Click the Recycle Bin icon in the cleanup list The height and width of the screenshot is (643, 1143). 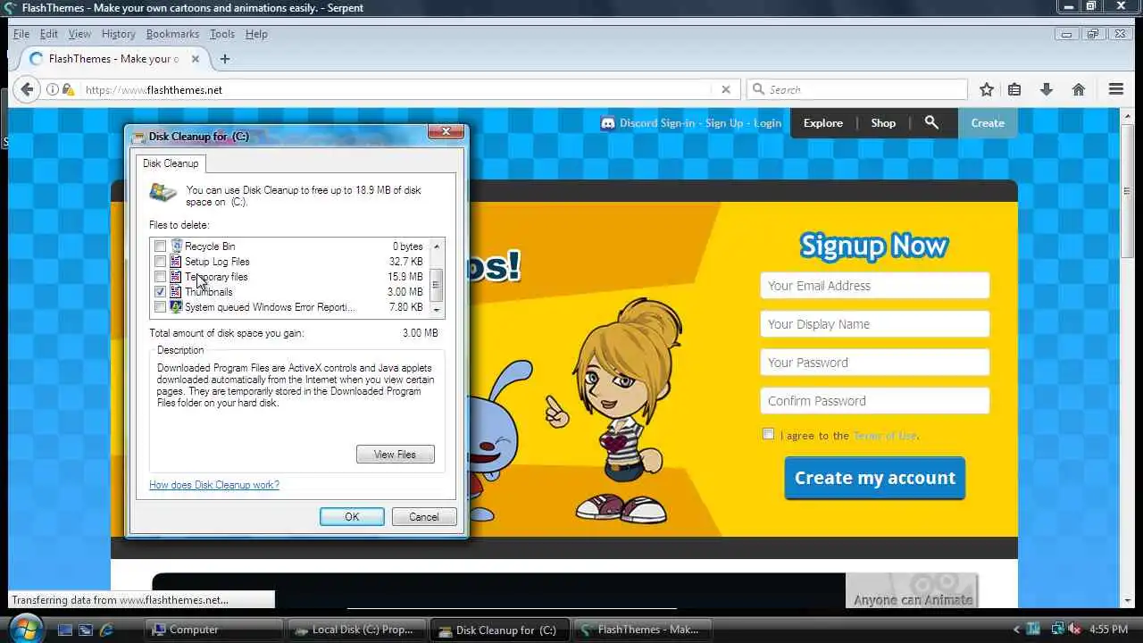[x=176, y=246]
